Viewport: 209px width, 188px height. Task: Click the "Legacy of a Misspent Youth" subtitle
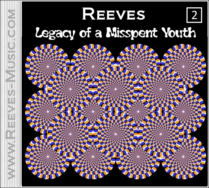[116, 33]
